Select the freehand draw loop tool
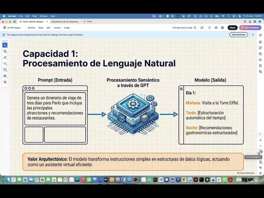 [x=5, y=64]
